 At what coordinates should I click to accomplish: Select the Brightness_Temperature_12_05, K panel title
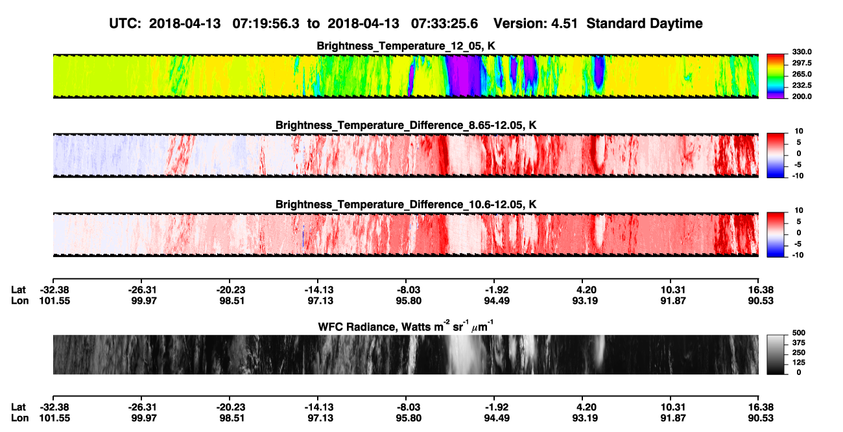point(406,46)
